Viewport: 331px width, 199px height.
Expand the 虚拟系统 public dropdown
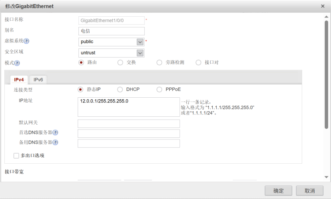coord(140,42)
